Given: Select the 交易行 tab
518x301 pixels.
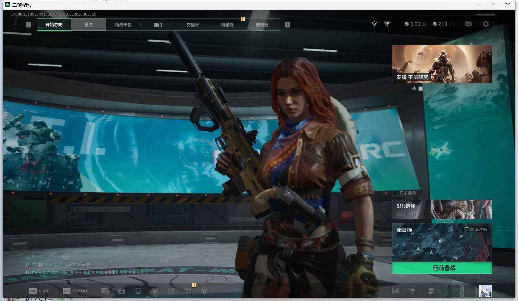Looking at the screenshot, I should click(193, 25).
